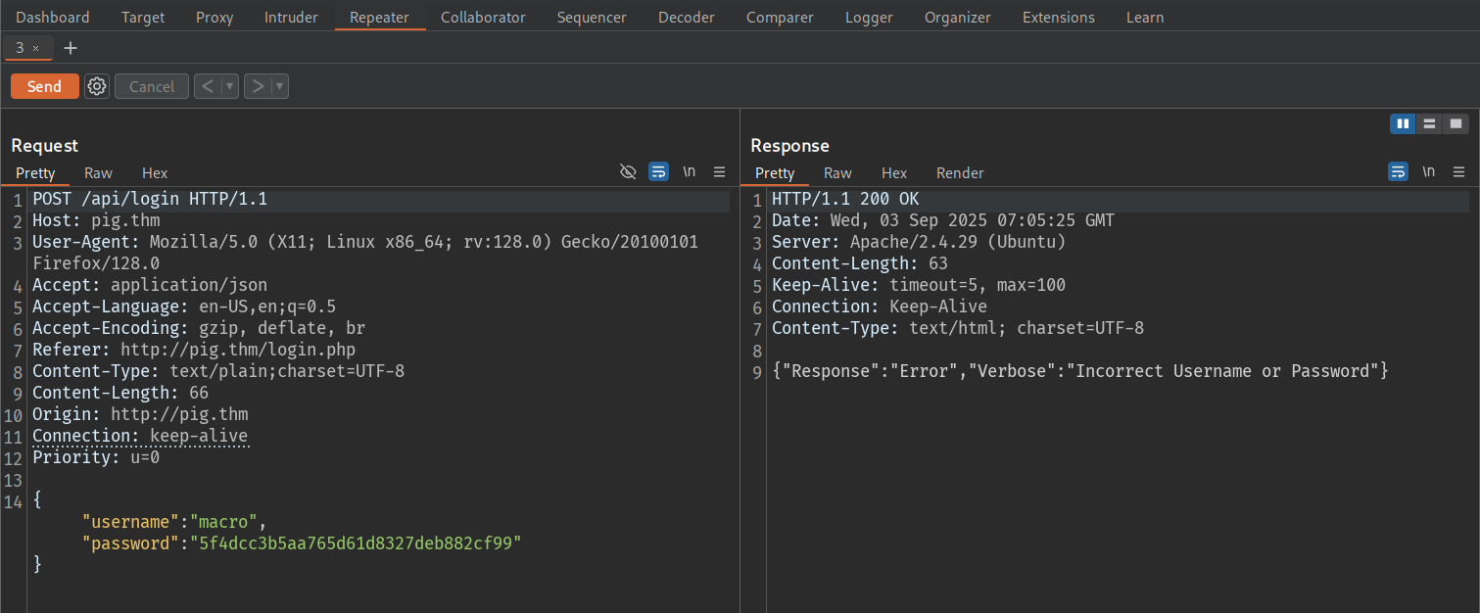The width and height of the screenshot is (1480, 613).
Task: Close Repeater tab 3
Action: point(36,48)
